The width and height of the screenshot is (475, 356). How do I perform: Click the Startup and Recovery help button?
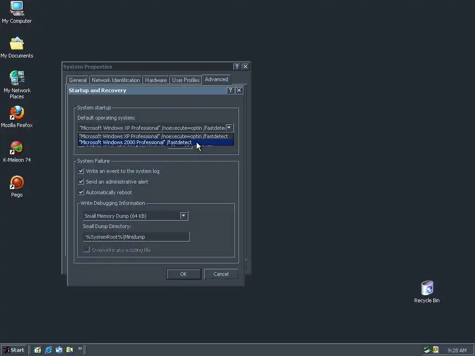coord(230,90)
